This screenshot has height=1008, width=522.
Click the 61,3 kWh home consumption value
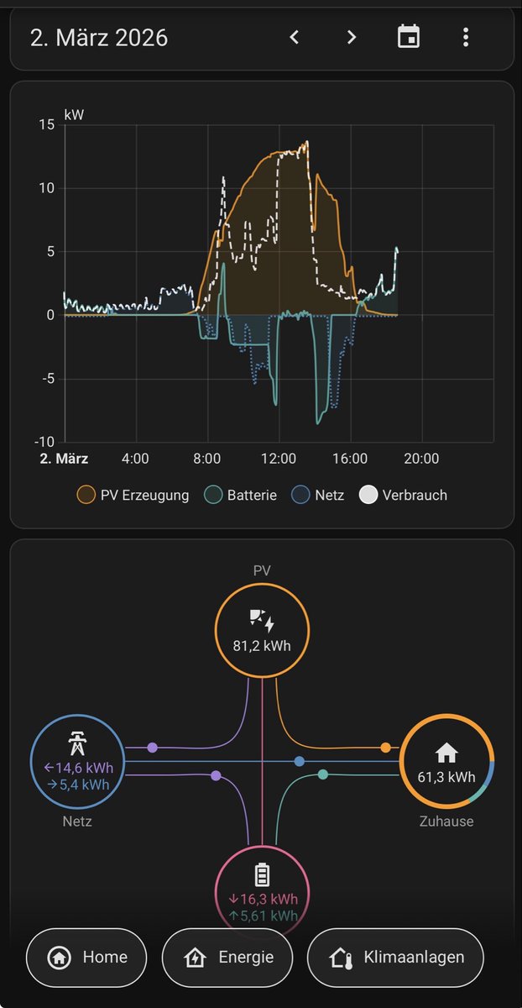(x=447, y=777)
